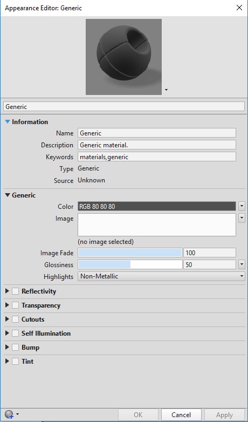The image size is (248, 422).
Task: Click the Source value Unknown text
Action: [x=92, y=180]
